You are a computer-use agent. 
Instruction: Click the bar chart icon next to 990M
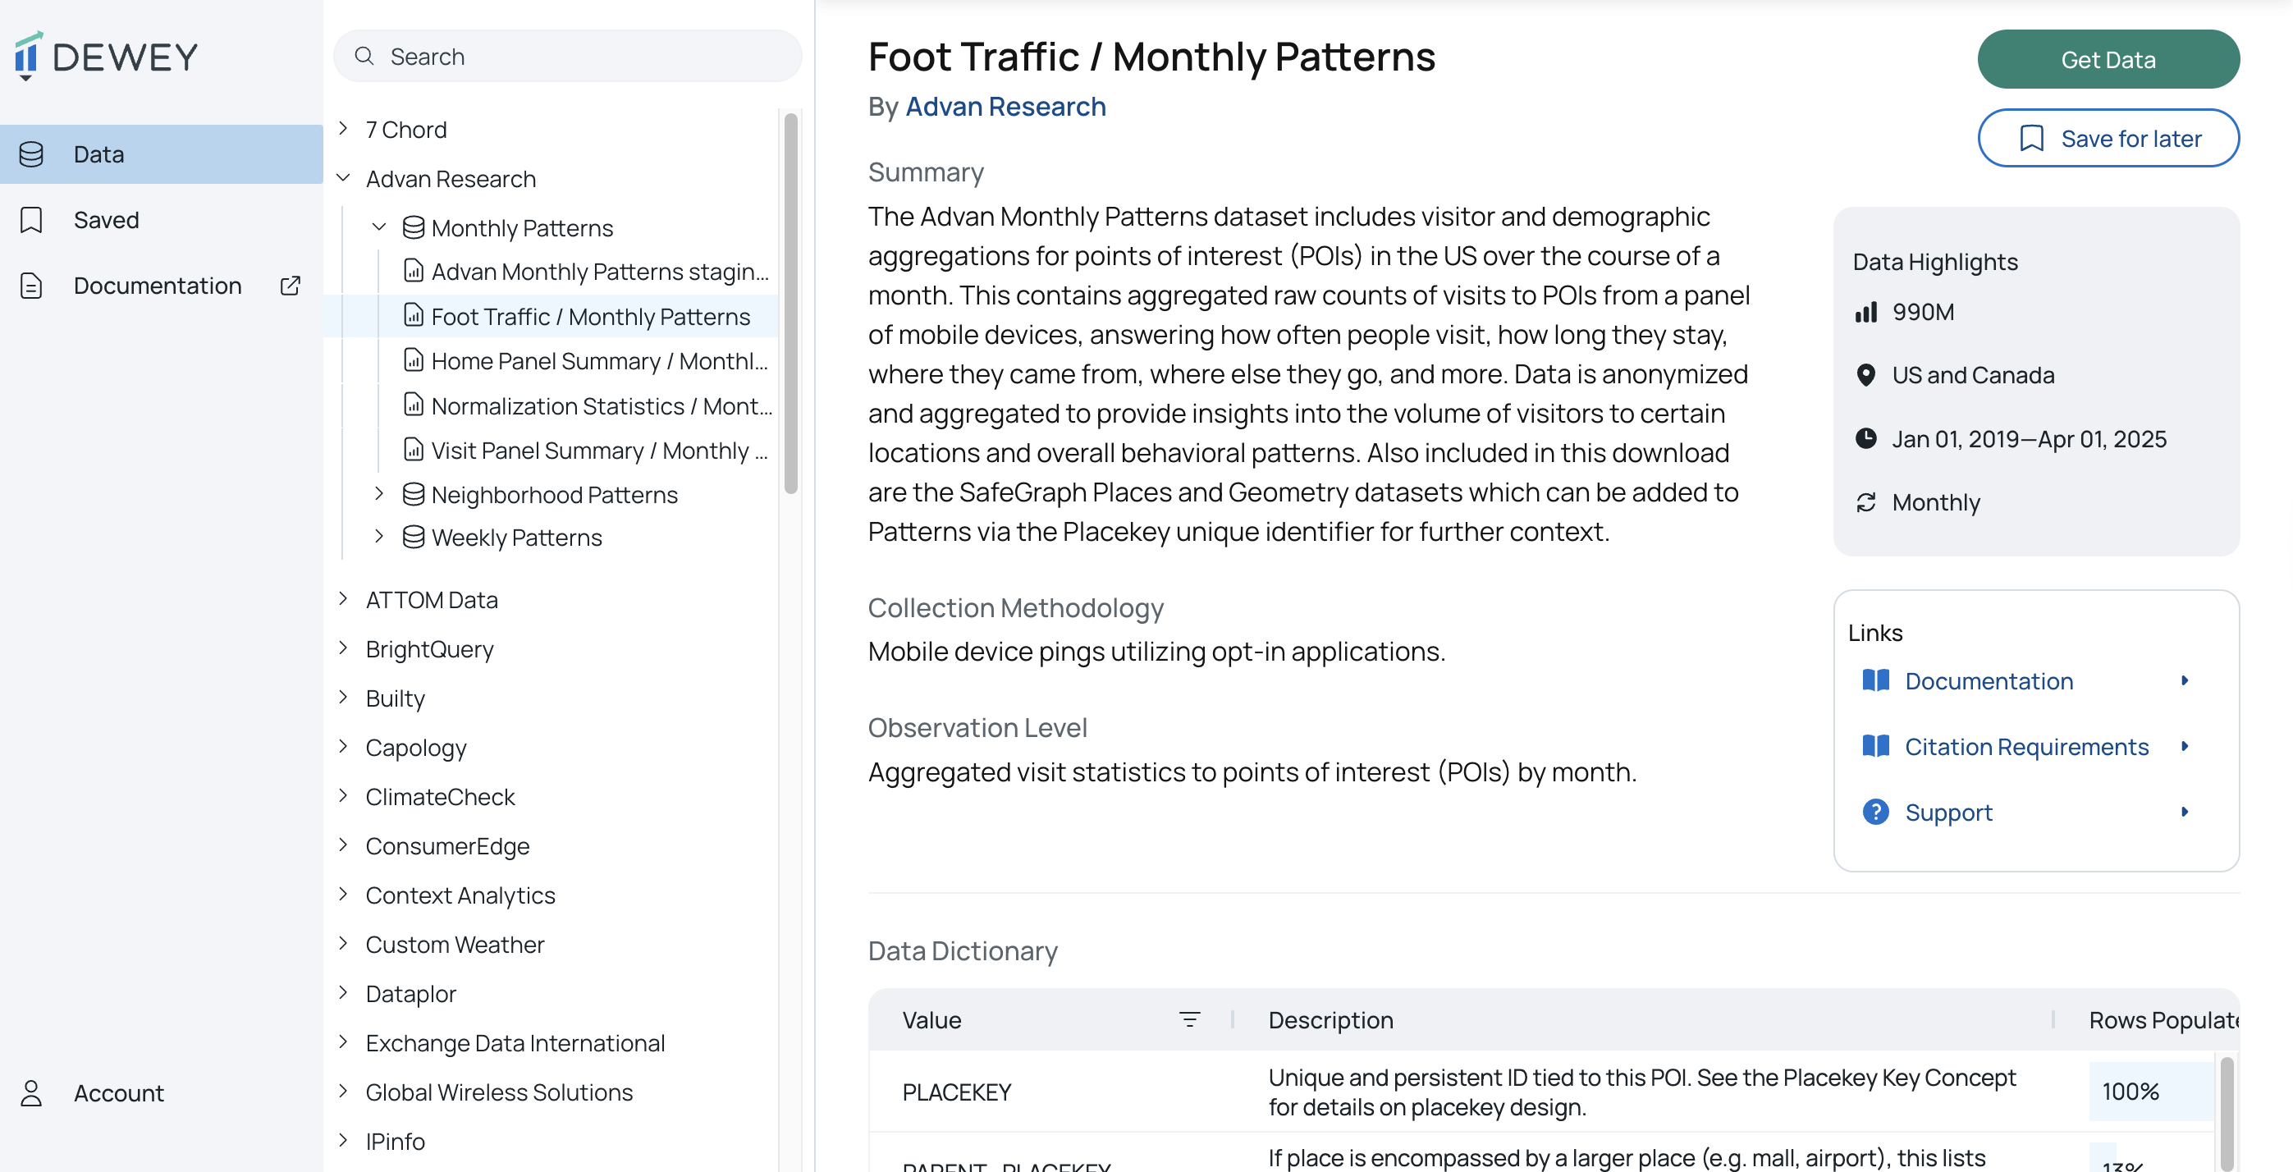[x=1865, y=313]
